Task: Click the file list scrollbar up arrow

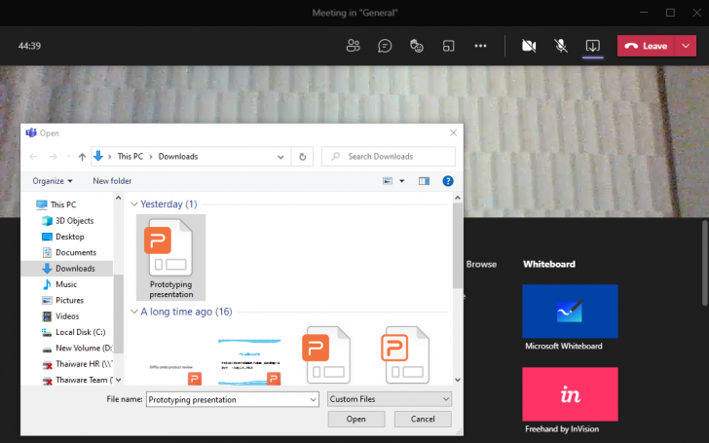Action: (458, 198)
